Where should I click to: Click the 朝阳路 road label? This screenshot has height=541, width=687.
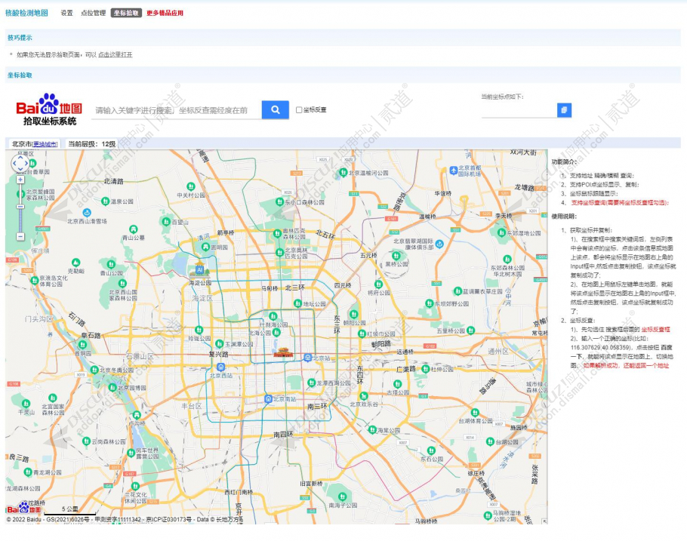(380, 344)
